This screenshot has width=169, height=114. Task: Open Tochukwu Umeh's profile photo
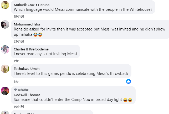pyautogui.click(x=5, y=69)
